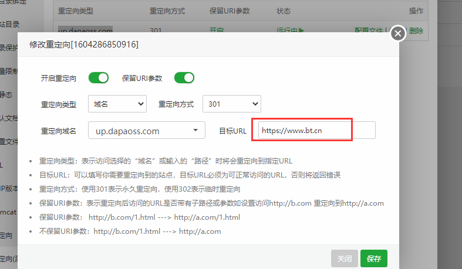Click the 保存 button
Screen dimensions: 462x269
click(373, 258)
